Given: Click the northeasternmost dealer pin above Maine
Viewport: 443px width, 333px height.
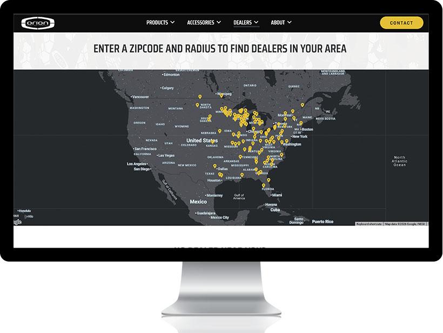Looking at the screenshot, I should (303, 105).
